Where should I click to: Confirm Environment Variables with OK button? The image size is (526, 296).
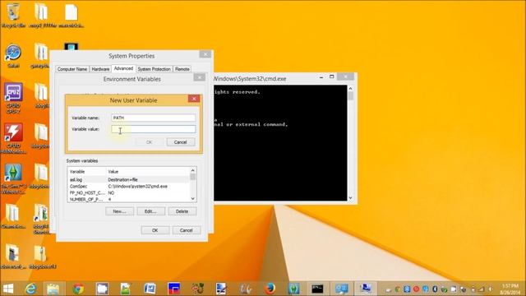[155, 230]
